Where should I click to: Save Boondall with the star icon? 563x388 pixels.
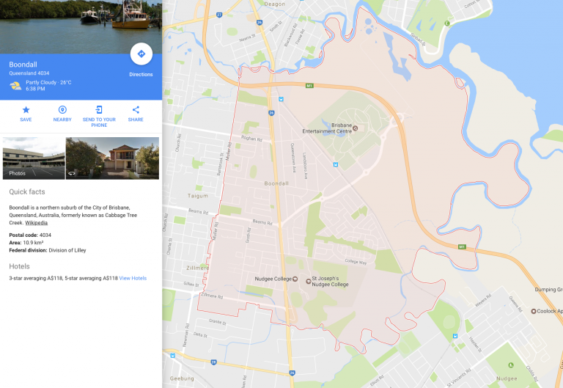[26, 109]
